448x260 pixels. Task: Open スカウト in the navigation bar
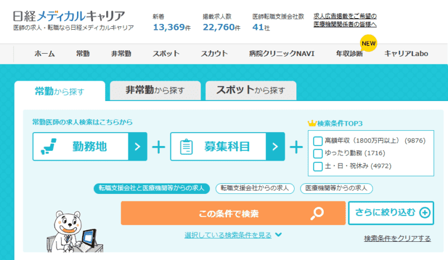[214, 54]
